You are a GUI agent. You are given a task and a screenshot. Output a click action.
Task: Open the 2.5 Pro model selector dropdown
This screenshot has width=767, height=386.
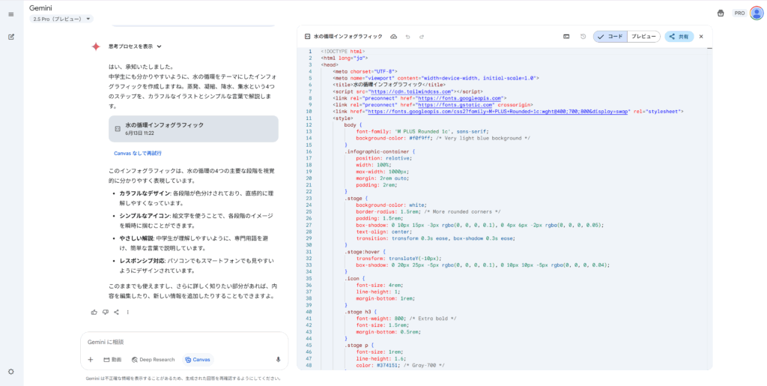point(61,19)
